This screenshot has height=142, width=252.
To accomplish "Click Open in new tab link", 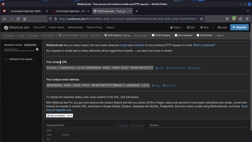I will pos(176,68).
